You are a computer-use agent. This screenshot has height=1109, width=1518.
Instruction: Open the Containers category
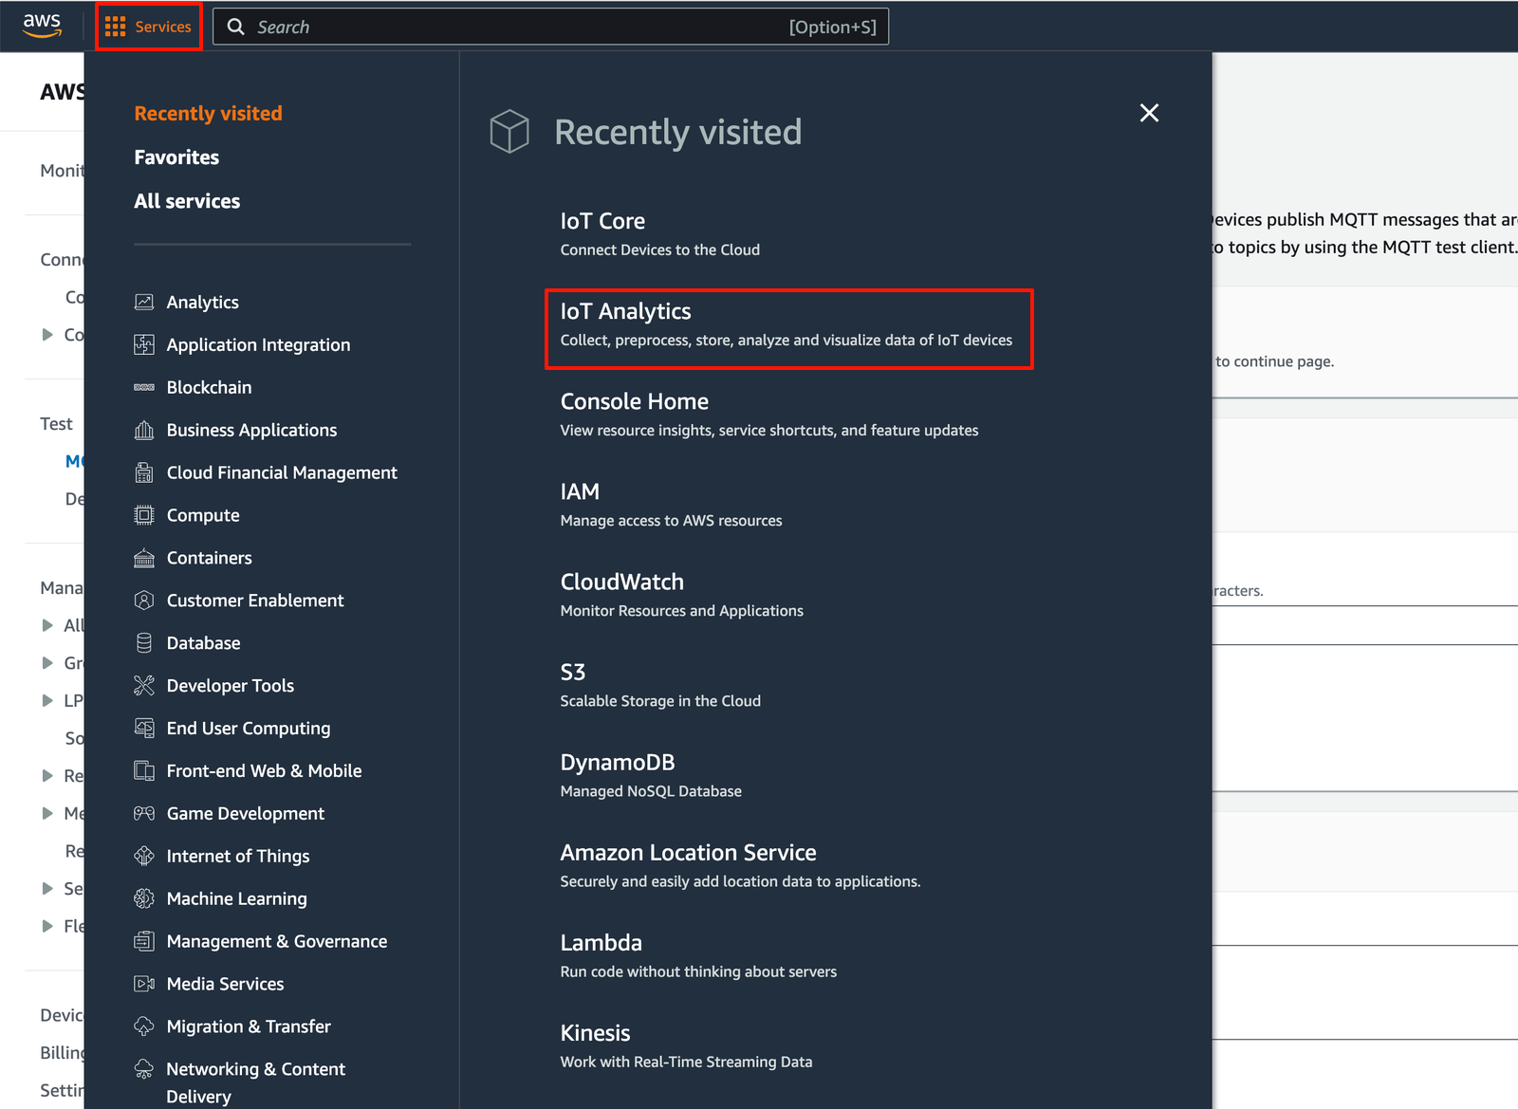[209, 558]
